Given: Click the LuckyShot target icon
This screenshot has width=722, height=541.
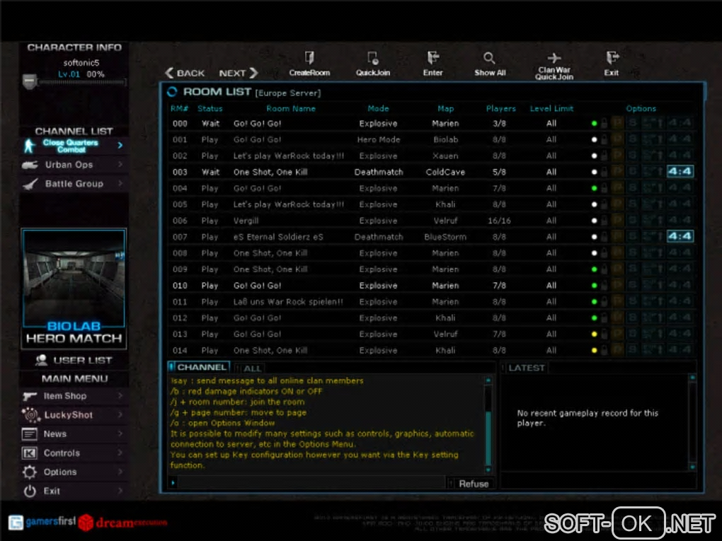Looking at the screenshot, I should click(x=31, y=415).
